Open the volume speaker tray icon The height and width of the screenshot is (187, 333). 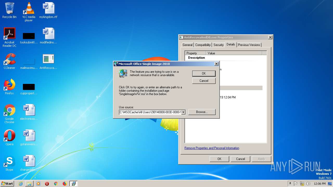pos(308,184)
